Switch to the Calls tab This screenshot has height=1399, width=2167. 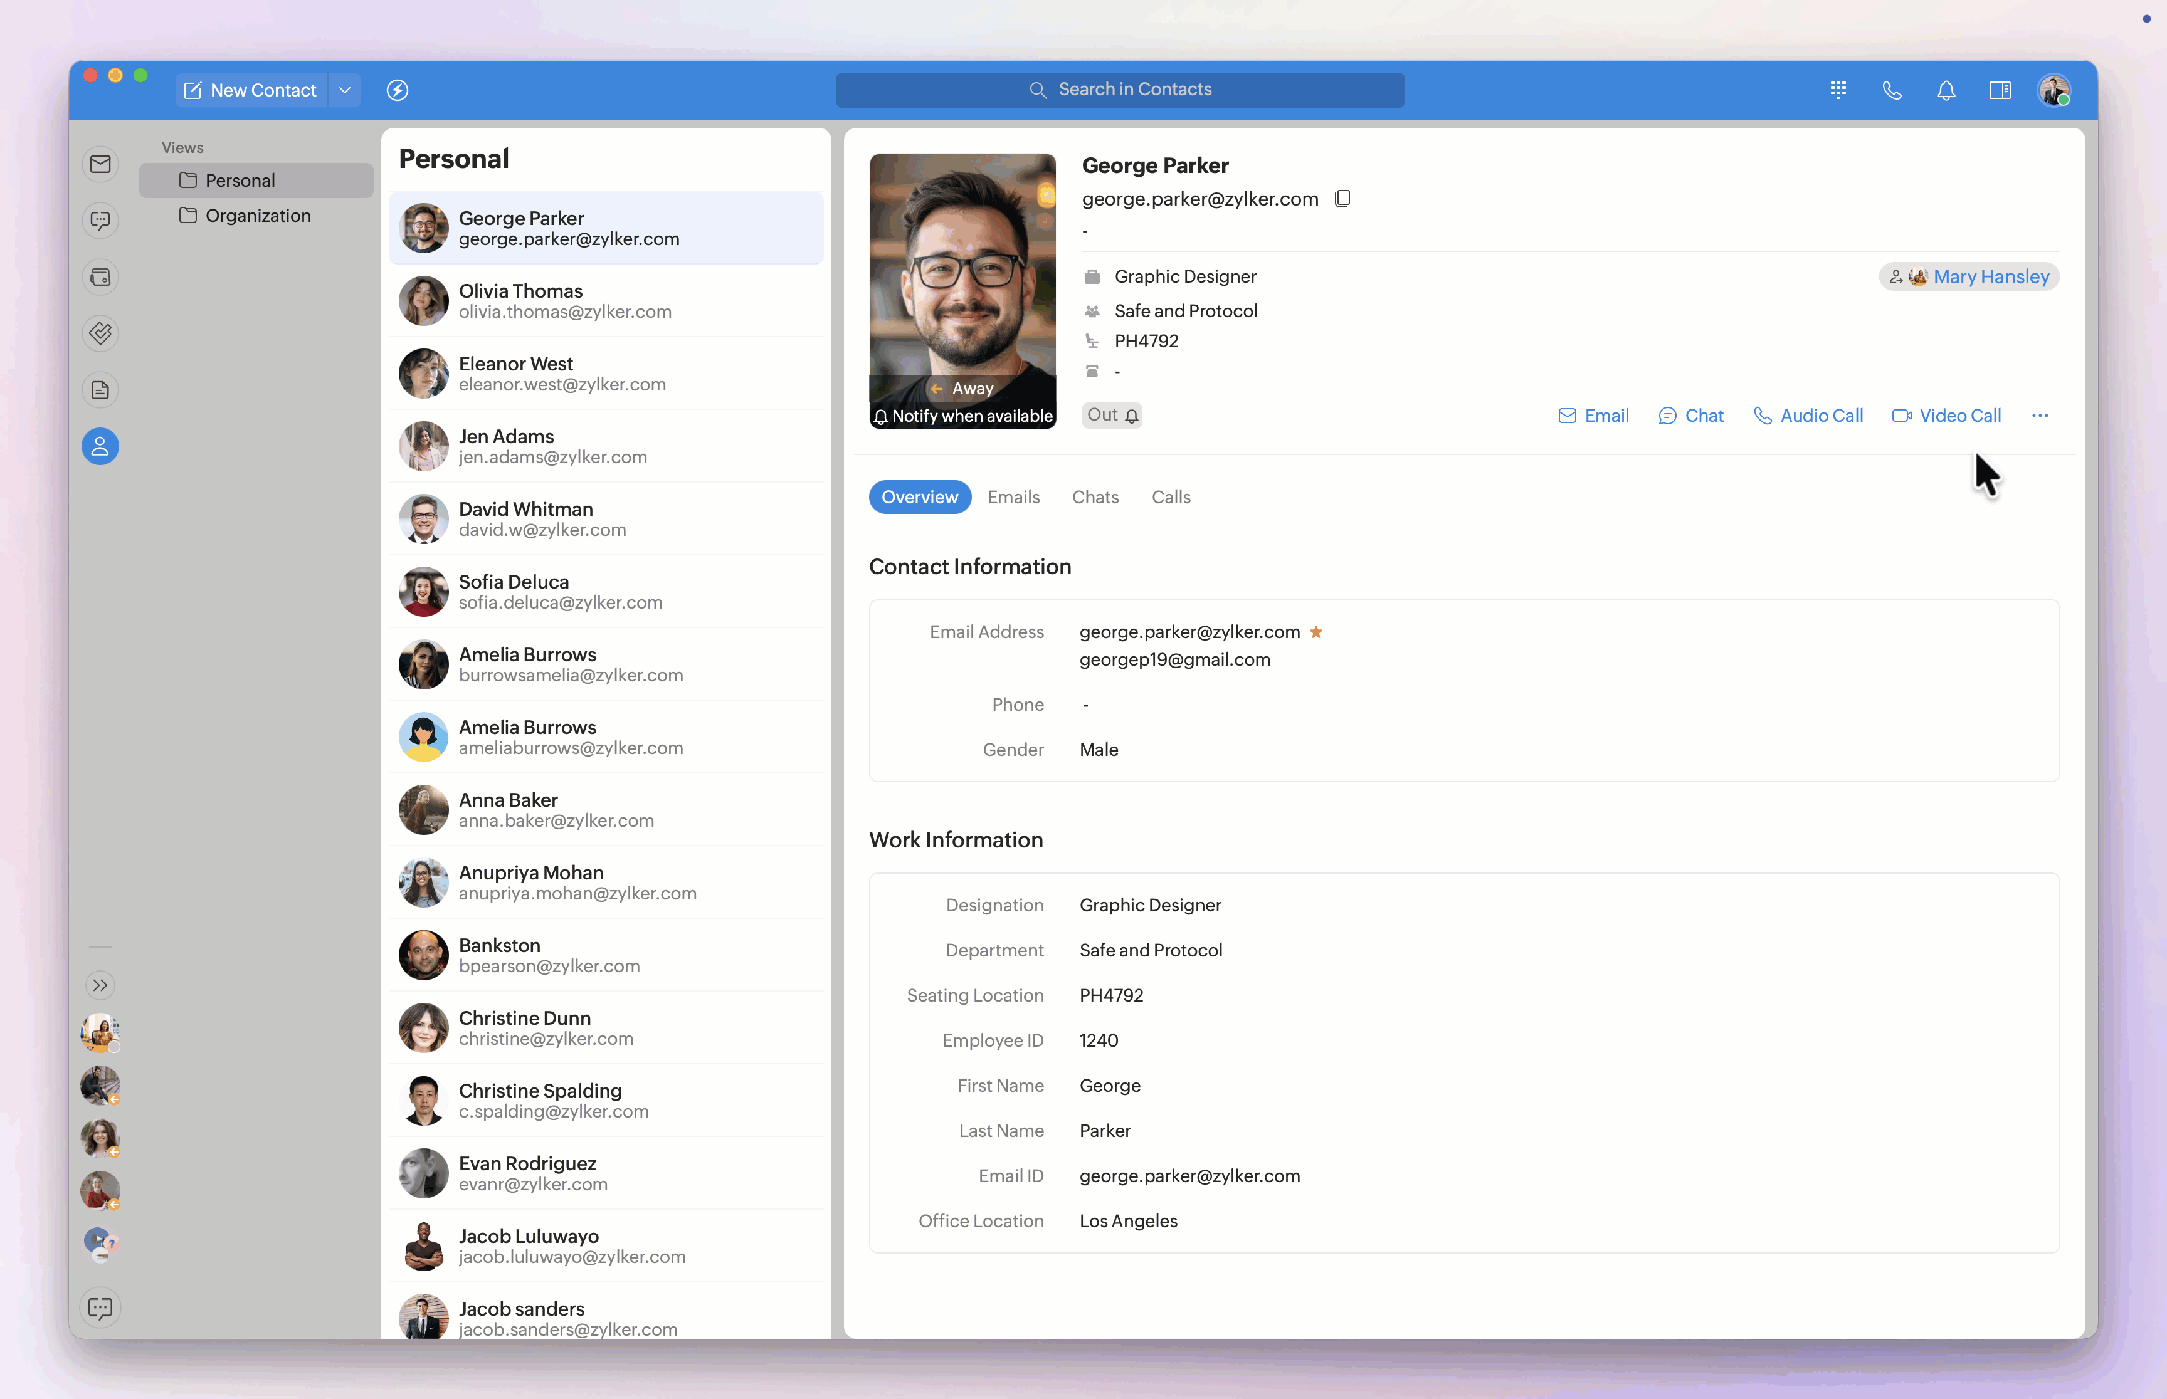1170,497
